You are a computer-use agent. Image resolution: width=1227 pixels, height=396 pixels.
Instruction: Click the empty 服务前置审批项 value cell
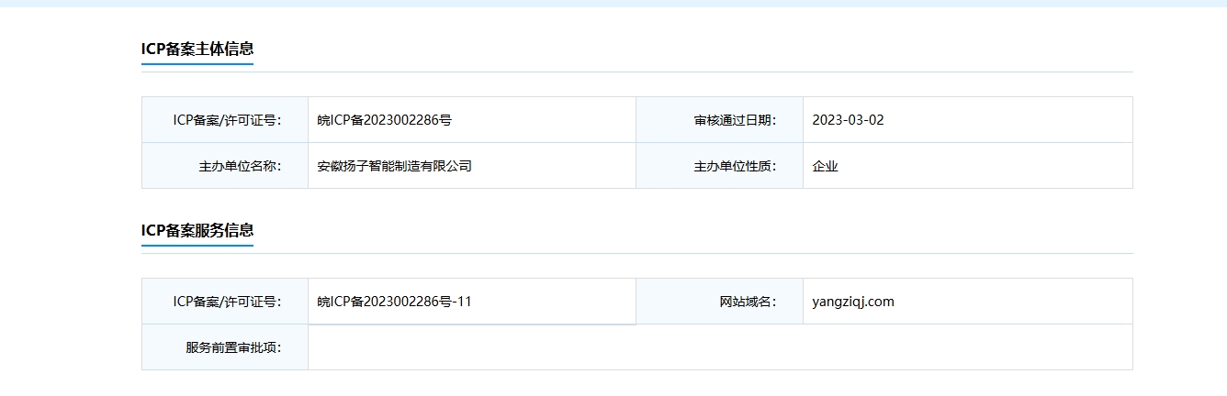pos(720,347)
